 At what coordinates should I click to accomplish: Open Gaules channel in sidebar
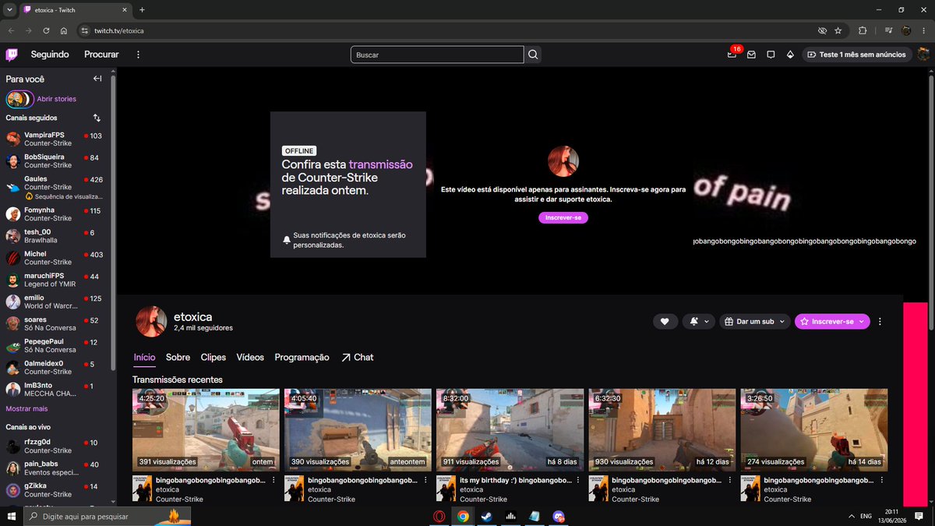[57, 187]
